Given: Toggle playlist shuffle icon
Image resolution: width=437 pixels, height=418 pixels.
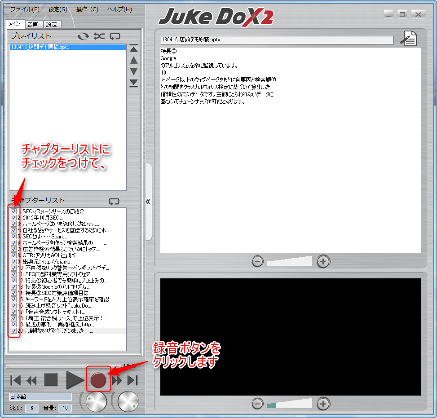Looking at the screenshot, I should pyautogui.click(x=99, y=36).
